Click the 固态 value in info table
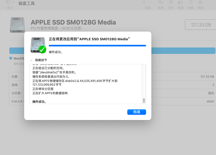This screenshot has height=155, width=216. [211, 93]
